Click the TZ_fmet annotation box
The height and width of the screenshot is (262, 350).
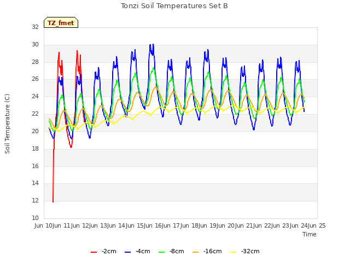[x=61, y=22]
